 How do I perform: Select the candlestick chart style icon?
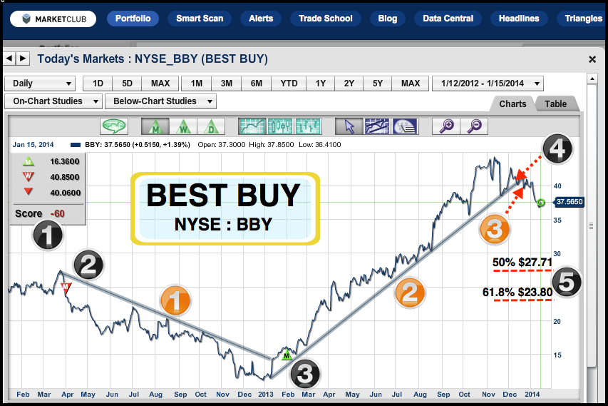280,126
